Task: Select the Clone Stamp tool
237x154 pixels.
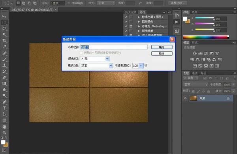Action: (x=4, y=65)
